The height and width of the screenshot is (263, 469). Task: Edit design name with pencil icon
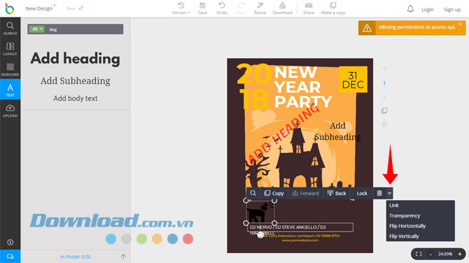[x=80, y=8]
